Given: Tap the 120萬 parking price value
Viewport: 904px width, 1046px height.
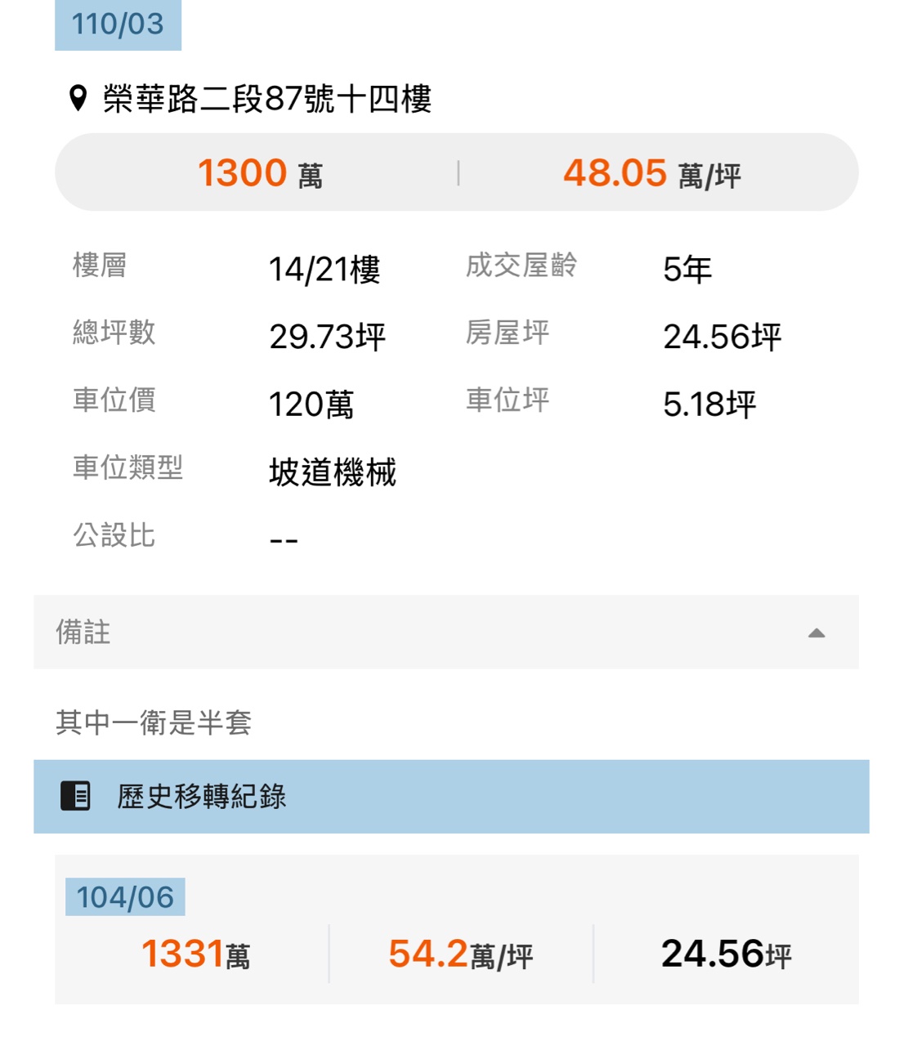Looking at the screenshot, I should (311, 405).
